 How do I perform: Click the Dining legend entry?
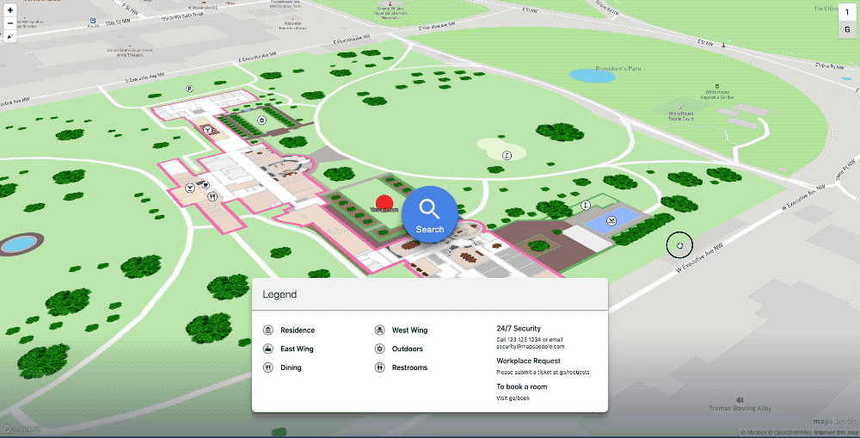[291, 368]
